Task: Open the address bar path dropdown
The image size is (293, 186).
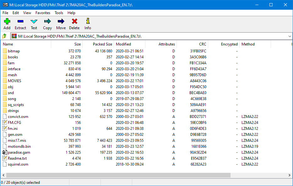Action: (290, 36)
